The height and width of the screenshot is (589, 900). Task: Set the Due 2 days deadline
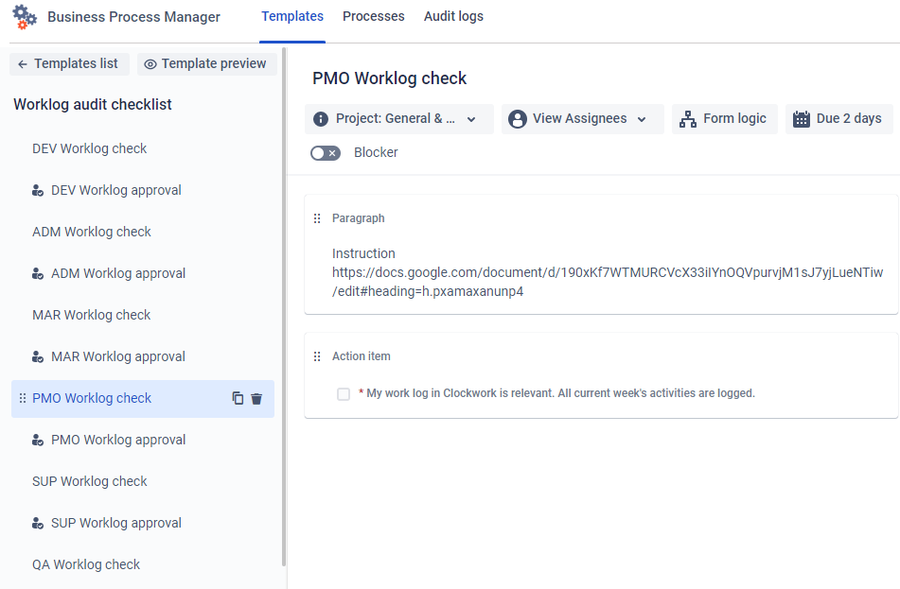tap(838, 119)
